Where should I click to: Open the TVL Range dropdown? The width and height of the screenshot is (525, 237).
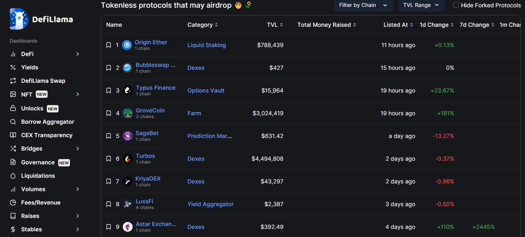click(x=421, y=5)
